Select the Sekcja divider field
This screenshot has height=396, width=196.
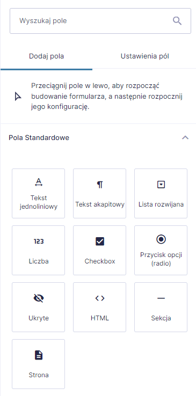pos(161,307)
